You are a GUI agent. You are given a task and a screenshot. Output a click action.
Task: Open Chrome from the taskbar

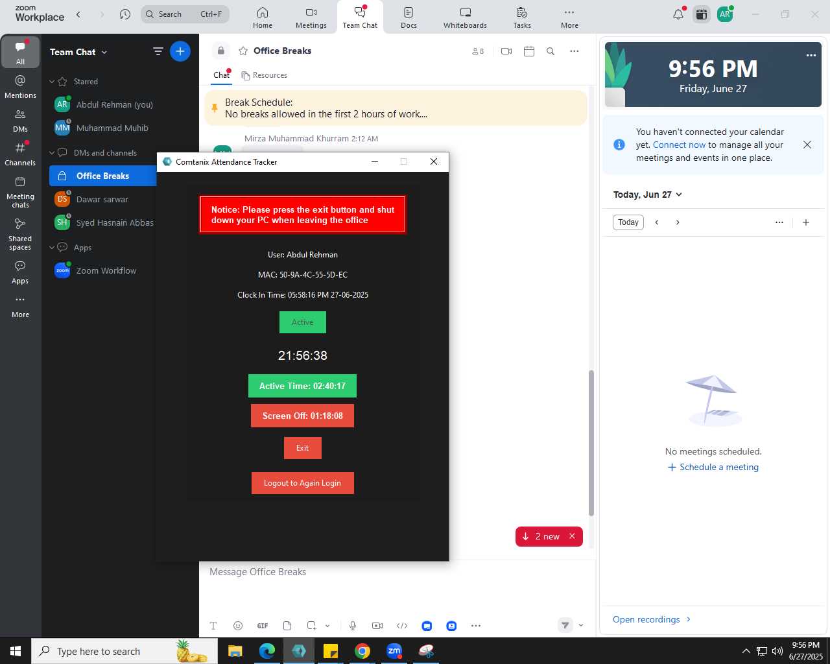[x=362, y=651]
